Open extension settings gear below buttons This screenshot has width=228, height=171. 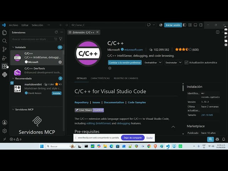tap(110, 68)
